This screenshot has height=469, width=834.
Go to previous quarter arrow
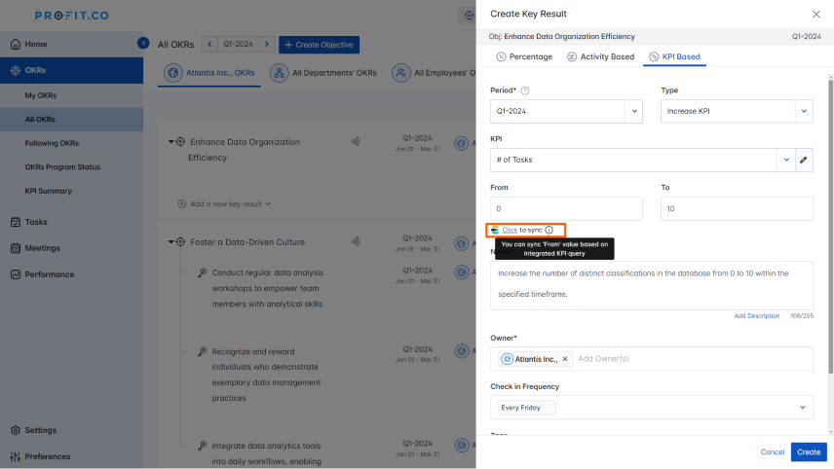point(209,44)
